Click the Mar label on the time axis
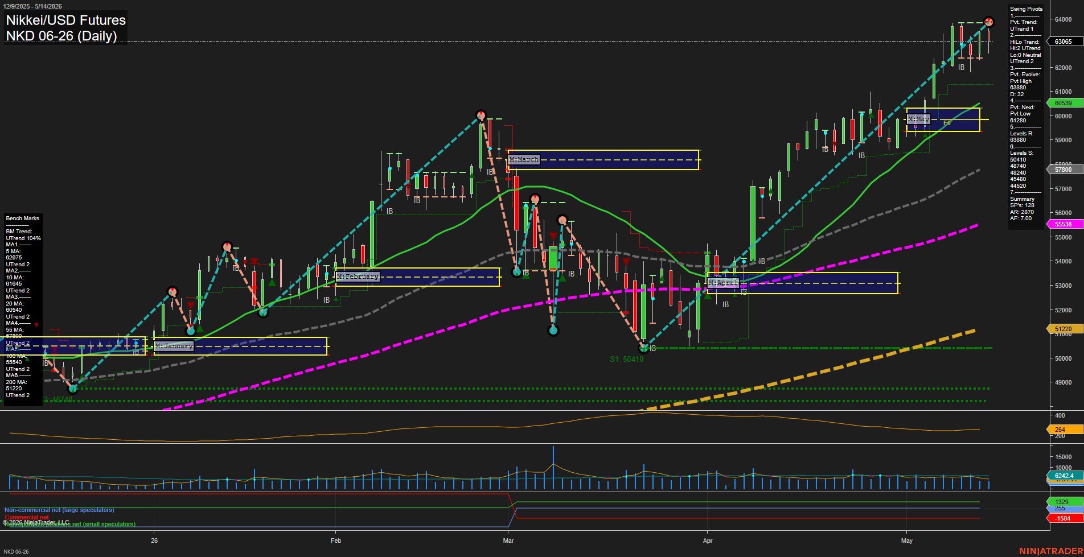The height and width of the screenshot is (557, 1084). click(x=508, y=541)
